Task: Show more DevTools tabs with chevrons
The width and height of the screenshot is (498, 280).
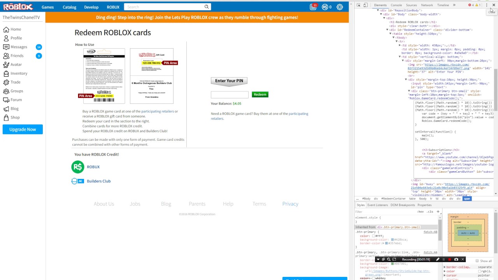Action: pyautogui.click(x=454, y=5)
